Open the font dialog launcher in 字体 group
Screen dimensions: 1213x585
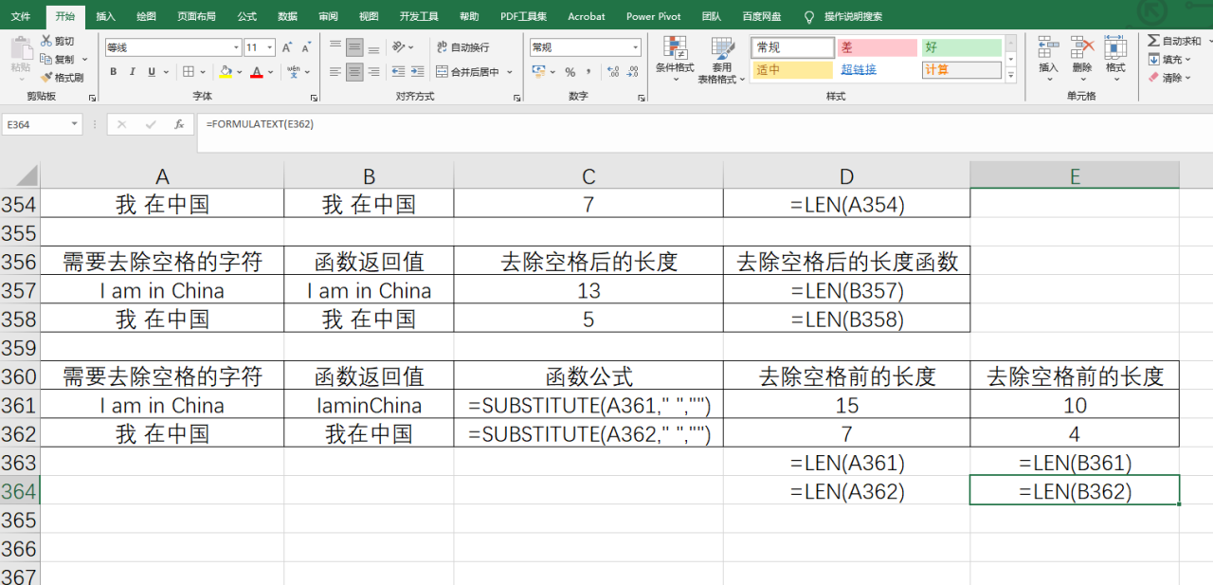[x=314, y=98]
